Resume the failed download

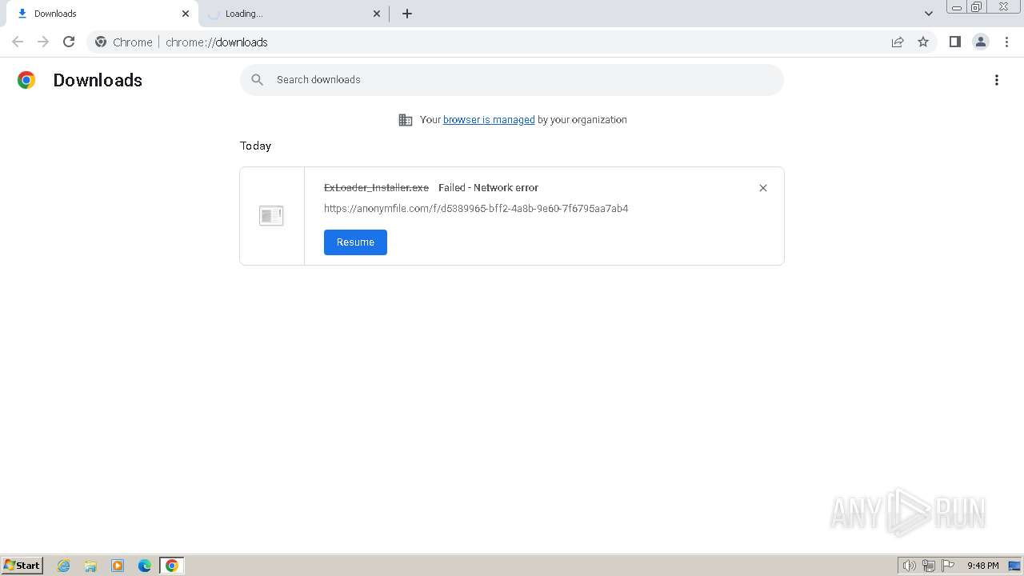pos(355,242)
